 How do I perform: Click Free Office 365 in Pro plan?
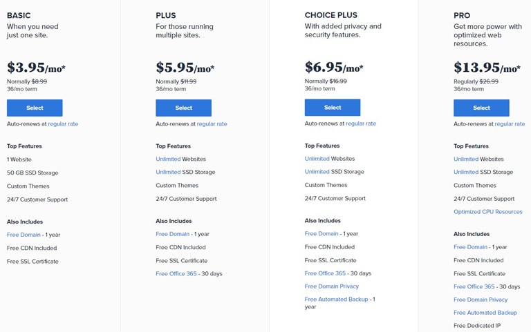point(474,286)
